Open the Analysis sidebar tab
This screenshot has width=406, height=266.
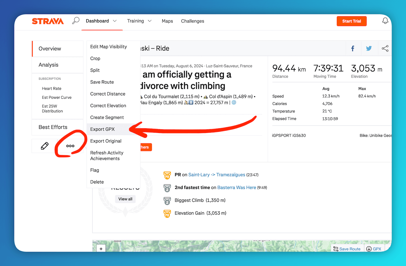click(x=49, y=65)
